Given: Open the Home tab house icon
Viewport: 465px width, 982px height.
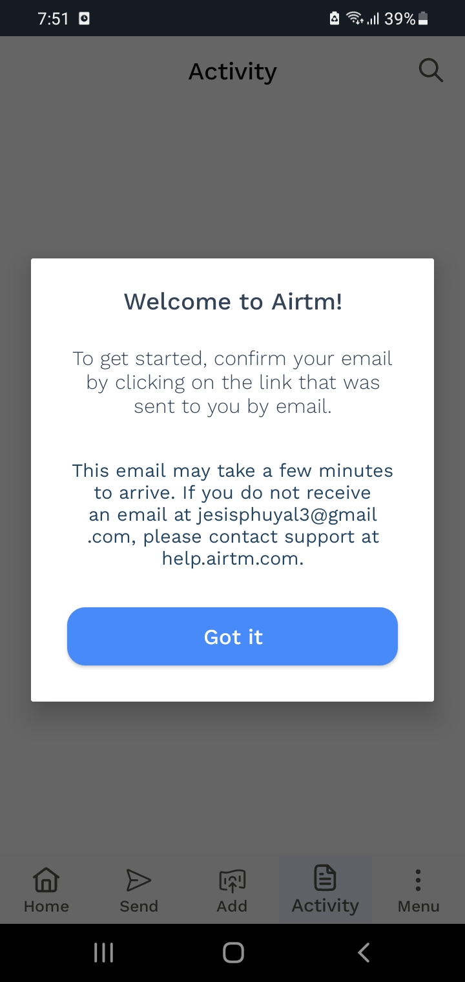Looking at the screenshot, I should pyautogui.click(x=46, y=880).
